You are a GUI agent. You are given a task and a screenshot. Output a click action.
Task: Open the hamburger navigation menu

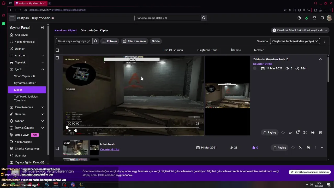12,18
